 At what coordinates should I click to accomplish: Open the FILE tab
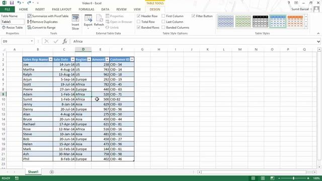8,9
